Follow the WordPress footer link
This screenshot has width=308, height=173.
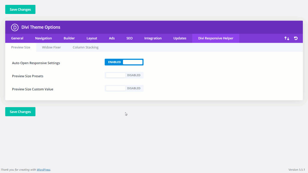coord(43,170)
